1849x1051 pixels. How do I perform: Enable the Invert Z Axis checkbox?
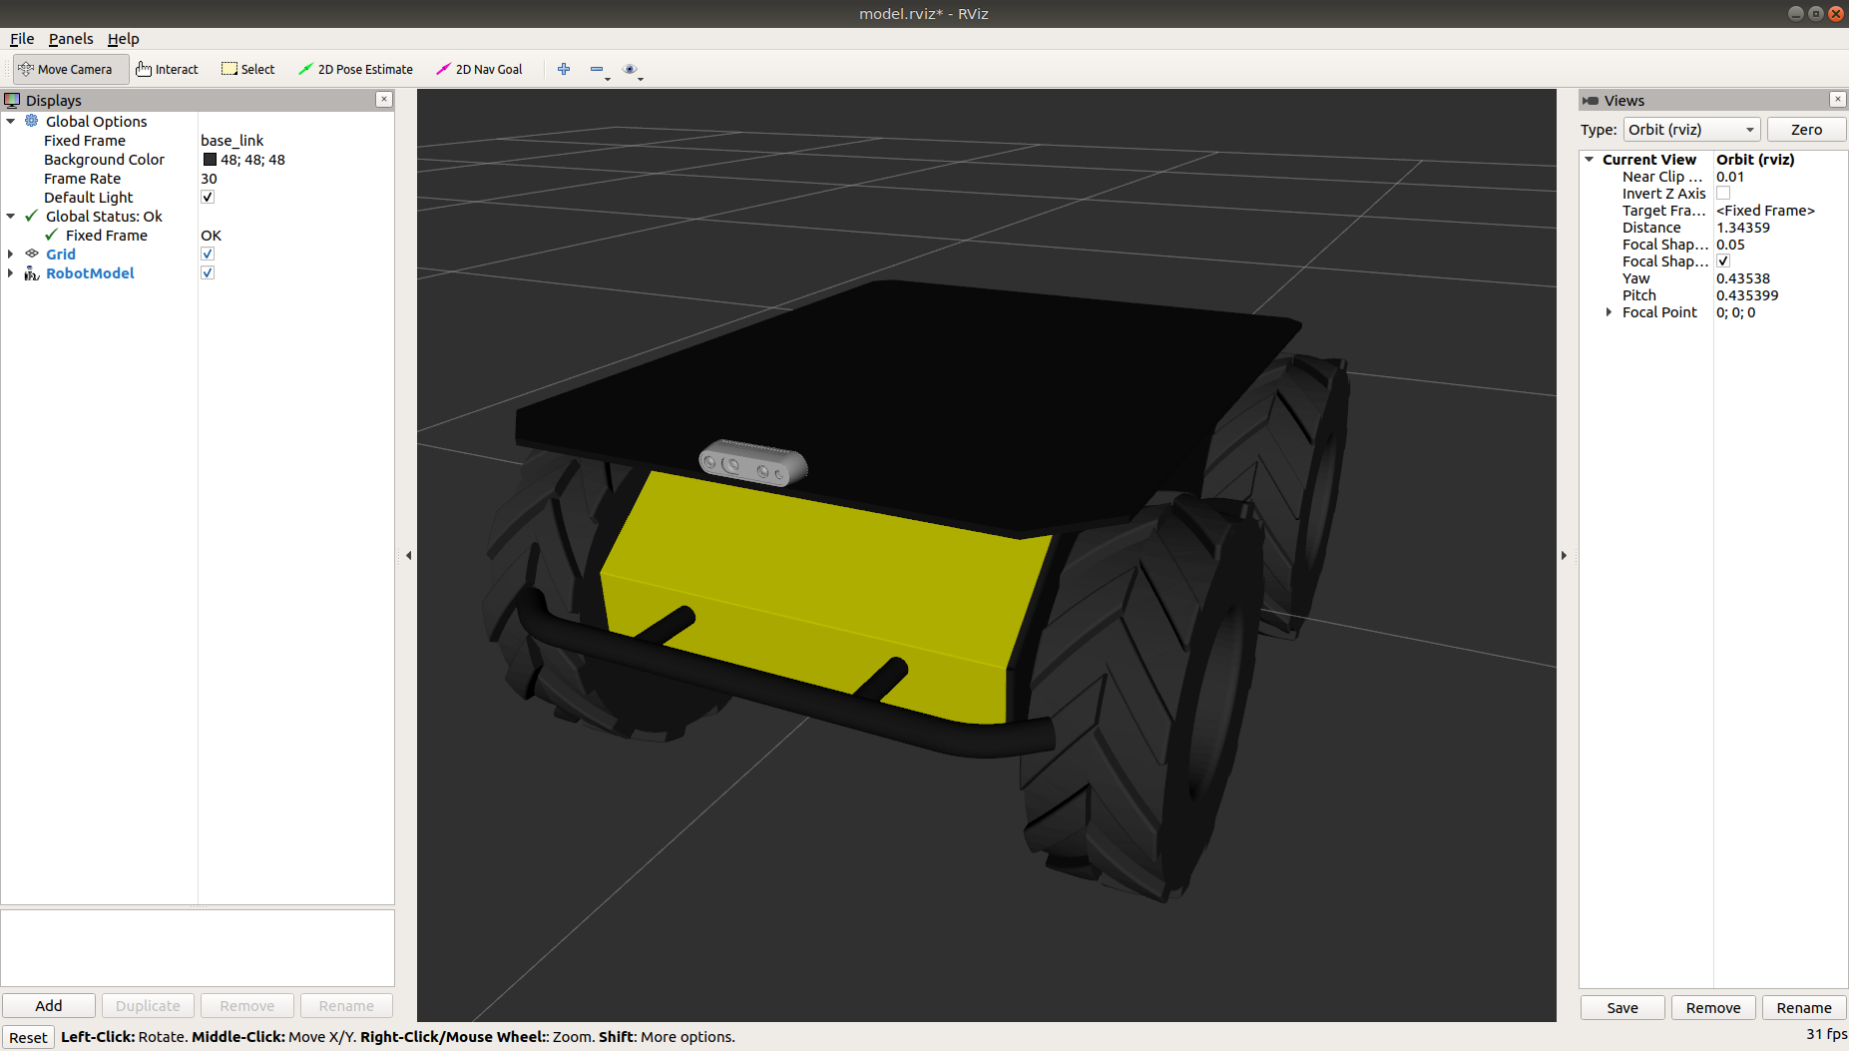1723,194
